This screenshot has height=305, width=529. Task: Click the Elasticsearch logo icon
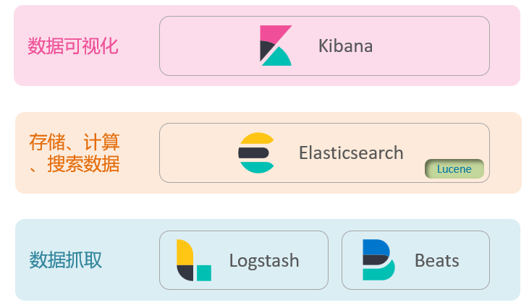pyautogui.click(x=256, y=152)
